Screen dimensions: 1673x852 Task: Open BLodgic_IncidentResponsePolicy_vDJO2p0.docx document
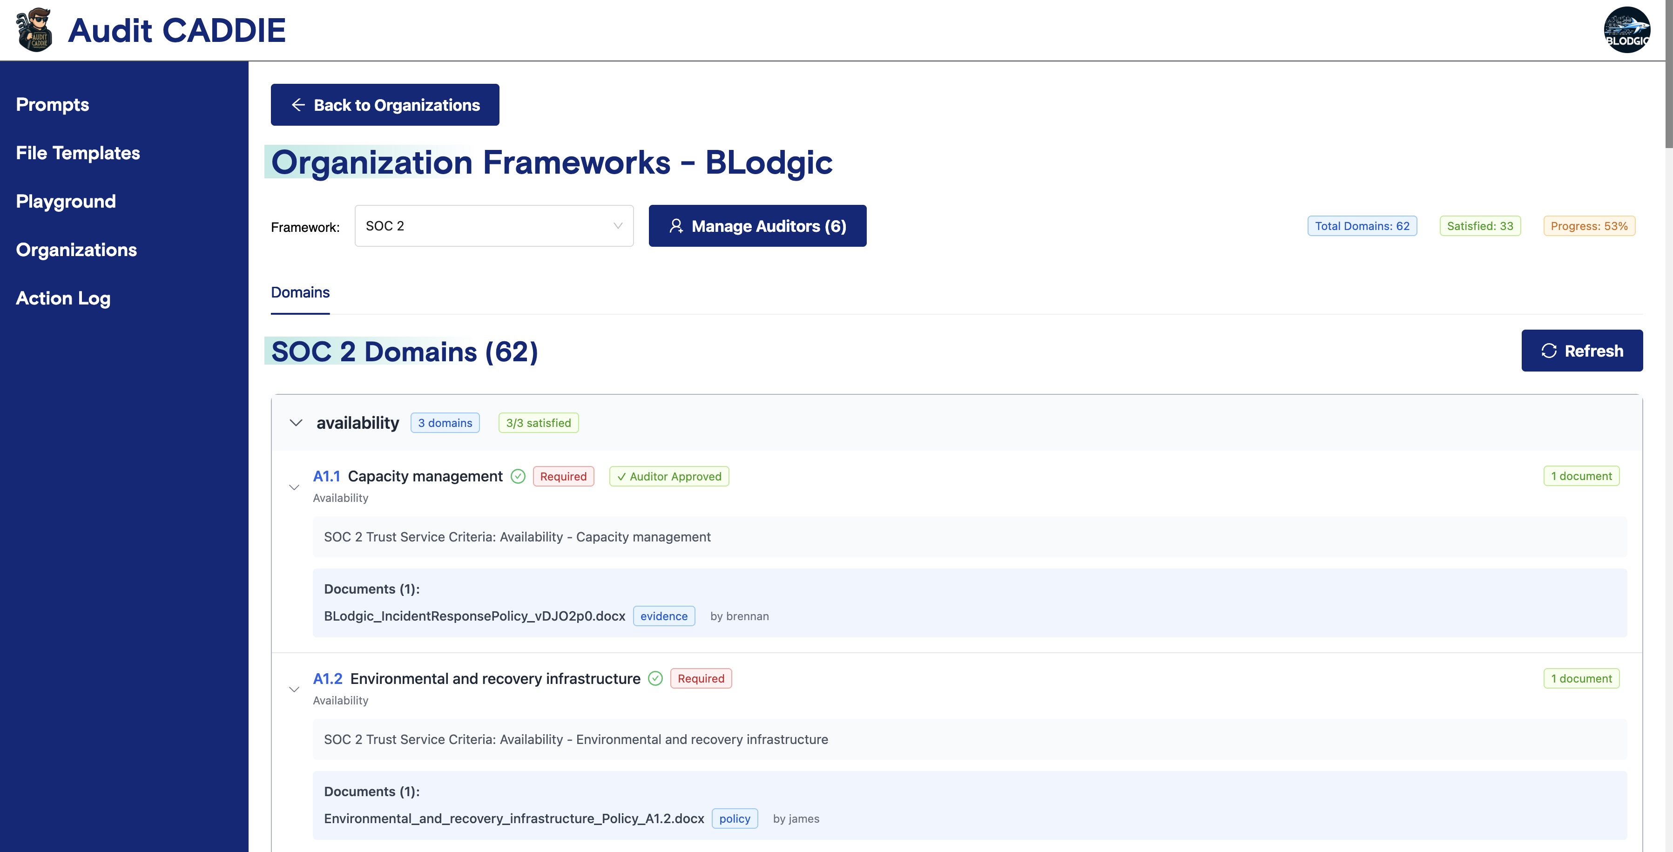(x=475, y=616)
